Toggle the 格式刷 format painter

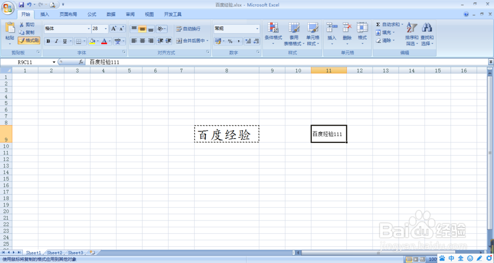tap(29, 41)
